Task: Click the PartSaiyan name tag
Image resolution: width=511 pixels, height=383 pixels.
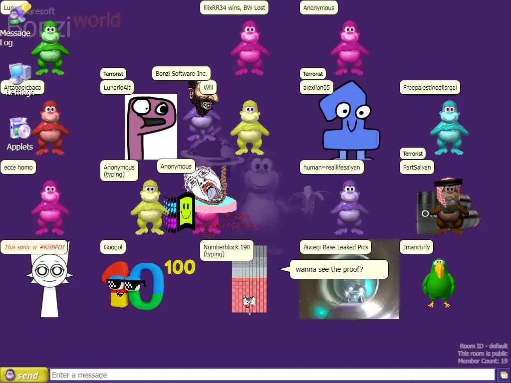Action: pos(417,167)
